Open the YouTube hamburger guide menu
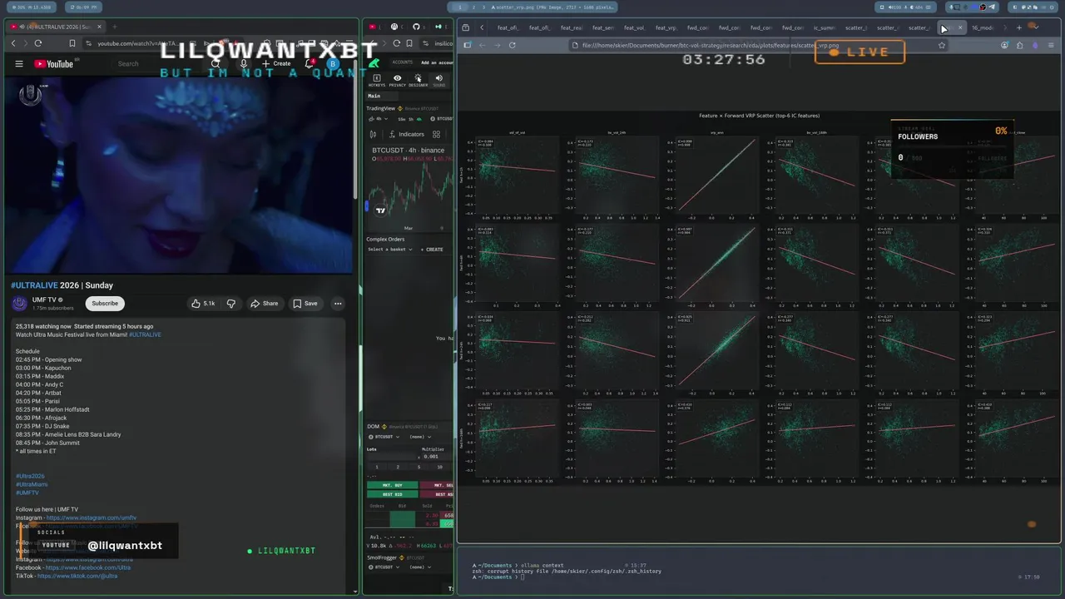The image size is (1065, 599). point(19,64)
